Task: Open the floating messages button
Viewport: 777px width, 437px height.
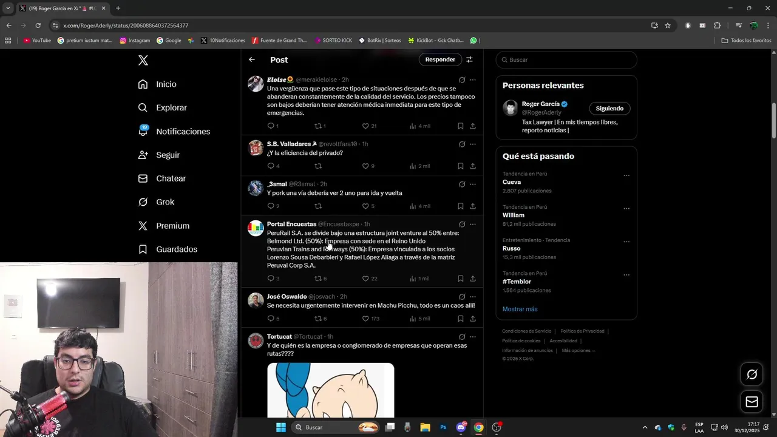Action: click(752, 402)
